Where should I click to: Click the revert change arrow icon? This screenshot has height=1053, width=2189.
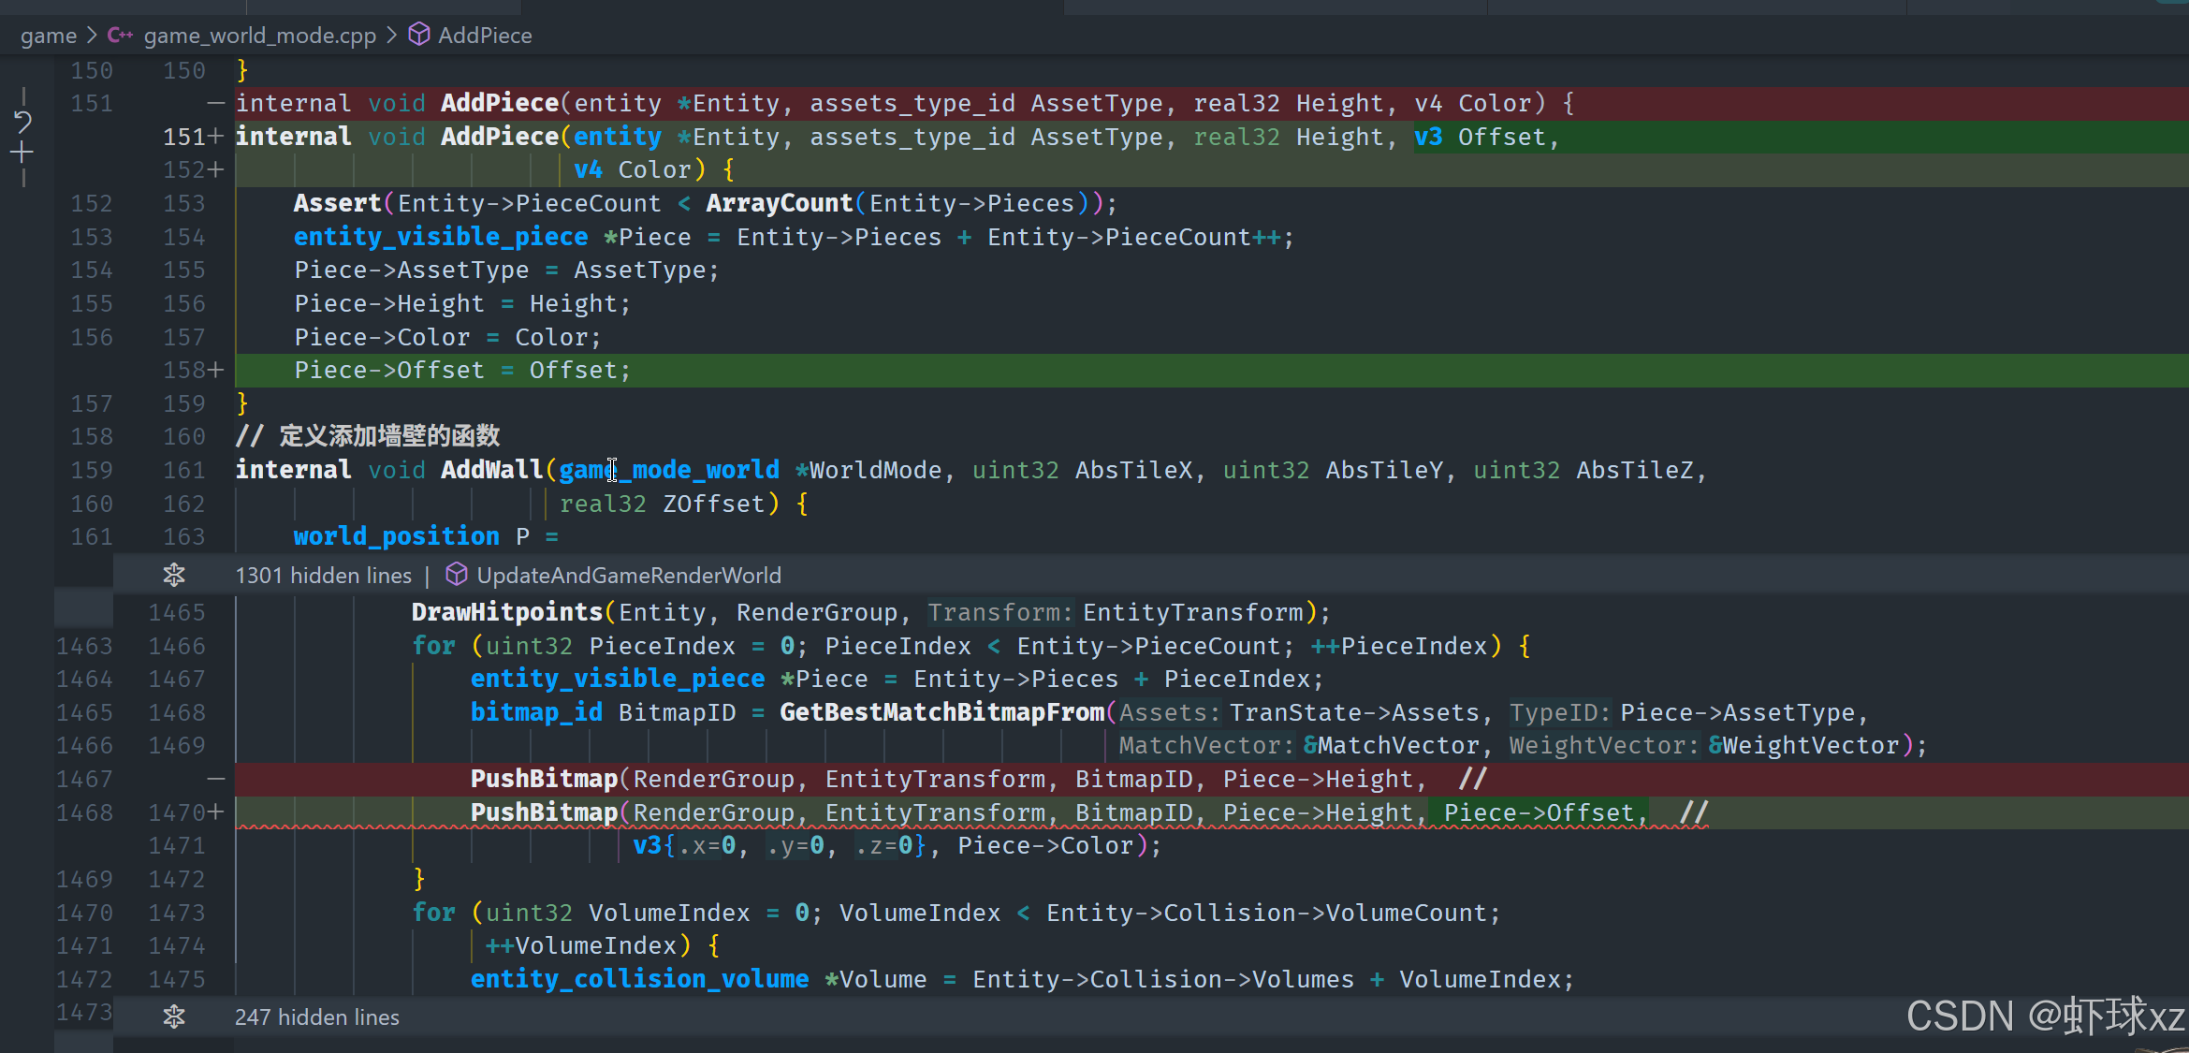tap(23, 122)
